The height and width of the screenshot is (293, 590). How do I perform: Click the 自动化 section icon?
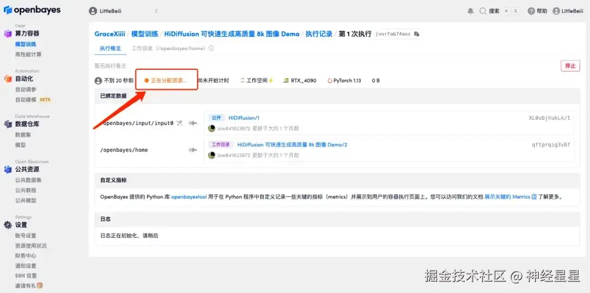point(8,79)
